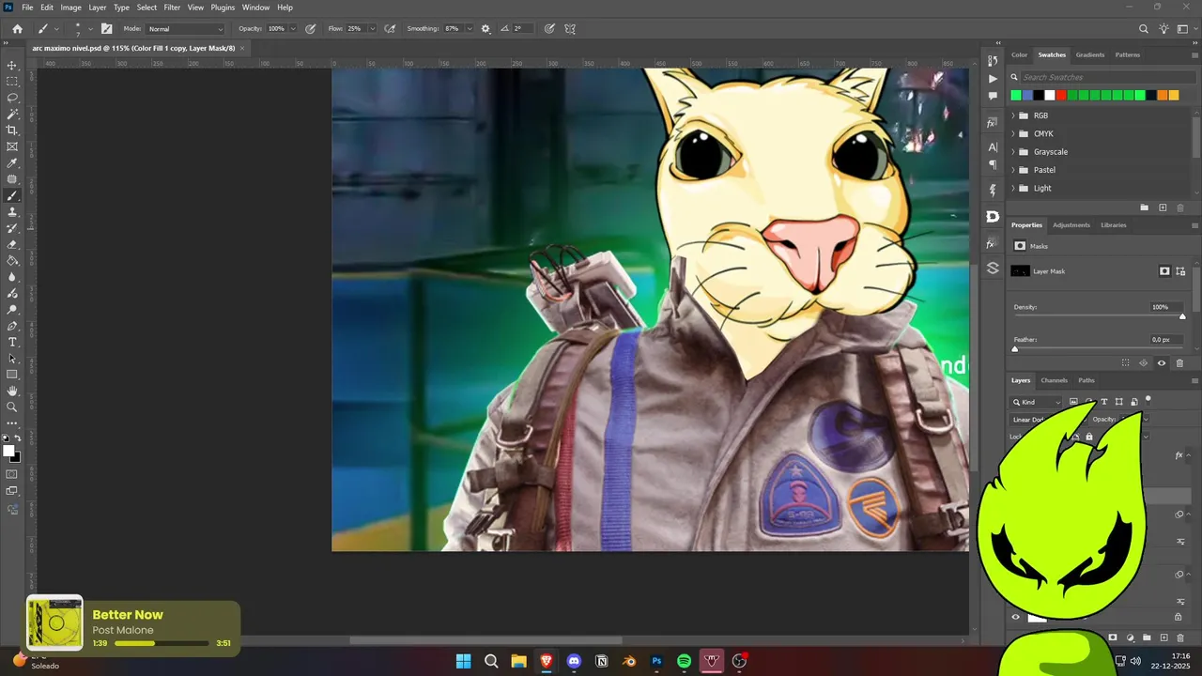Select the Lasso tool
The image size is (1202, 676).
pyautogui.click(x=12, y=98)
